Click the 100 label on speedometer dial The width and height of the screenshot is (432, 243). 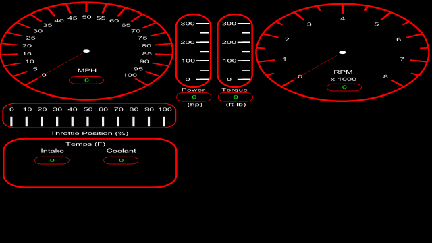tap(130, 75)
